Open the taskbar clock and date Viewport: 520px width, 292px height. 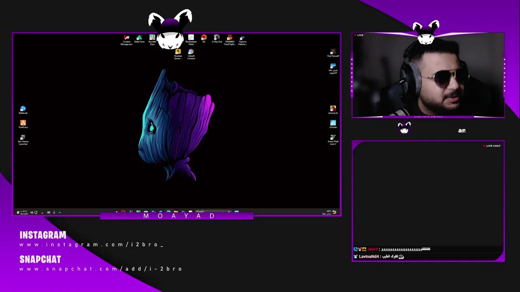[24, 213]
